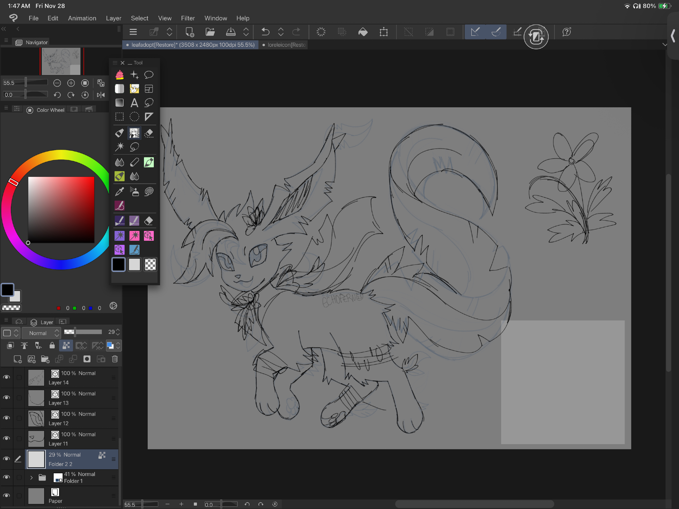The image size is (679, 509).
Task: Select the Text tool in Tool palette
Action: click(134, 103)
